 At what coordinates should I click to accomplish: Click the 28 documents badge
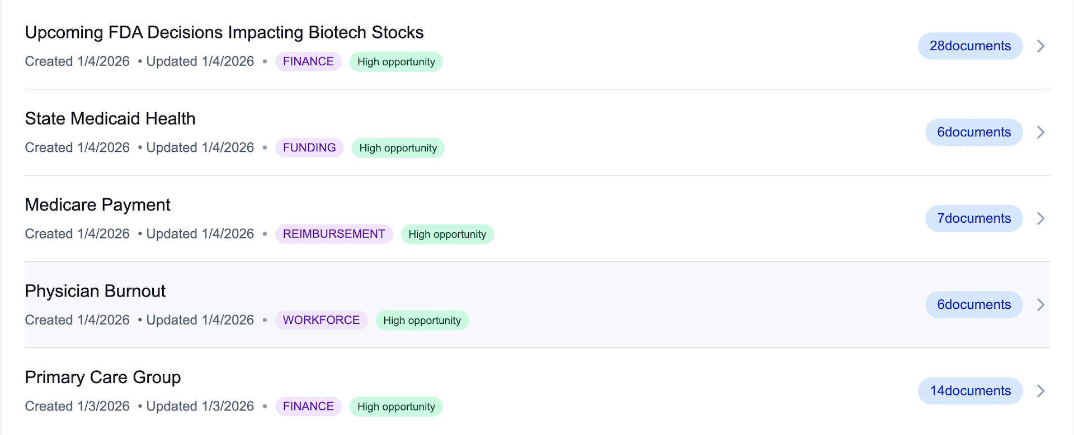coord(970,46)
